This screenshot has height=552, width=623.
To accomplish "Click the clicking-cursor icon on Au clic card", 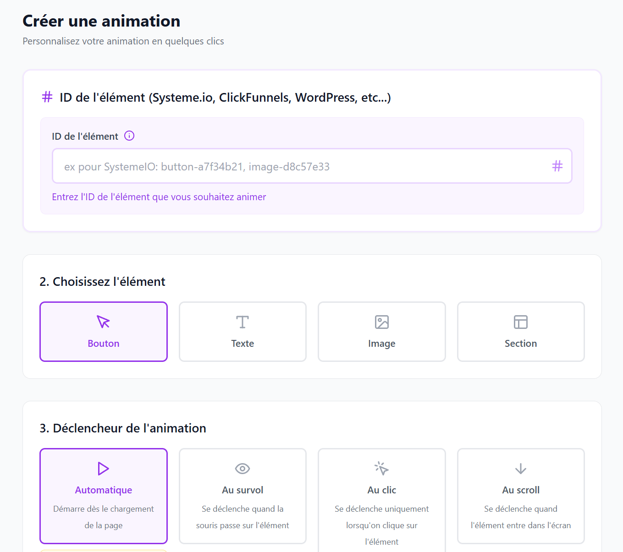I will pyautogui.click(x=381, y=469).
